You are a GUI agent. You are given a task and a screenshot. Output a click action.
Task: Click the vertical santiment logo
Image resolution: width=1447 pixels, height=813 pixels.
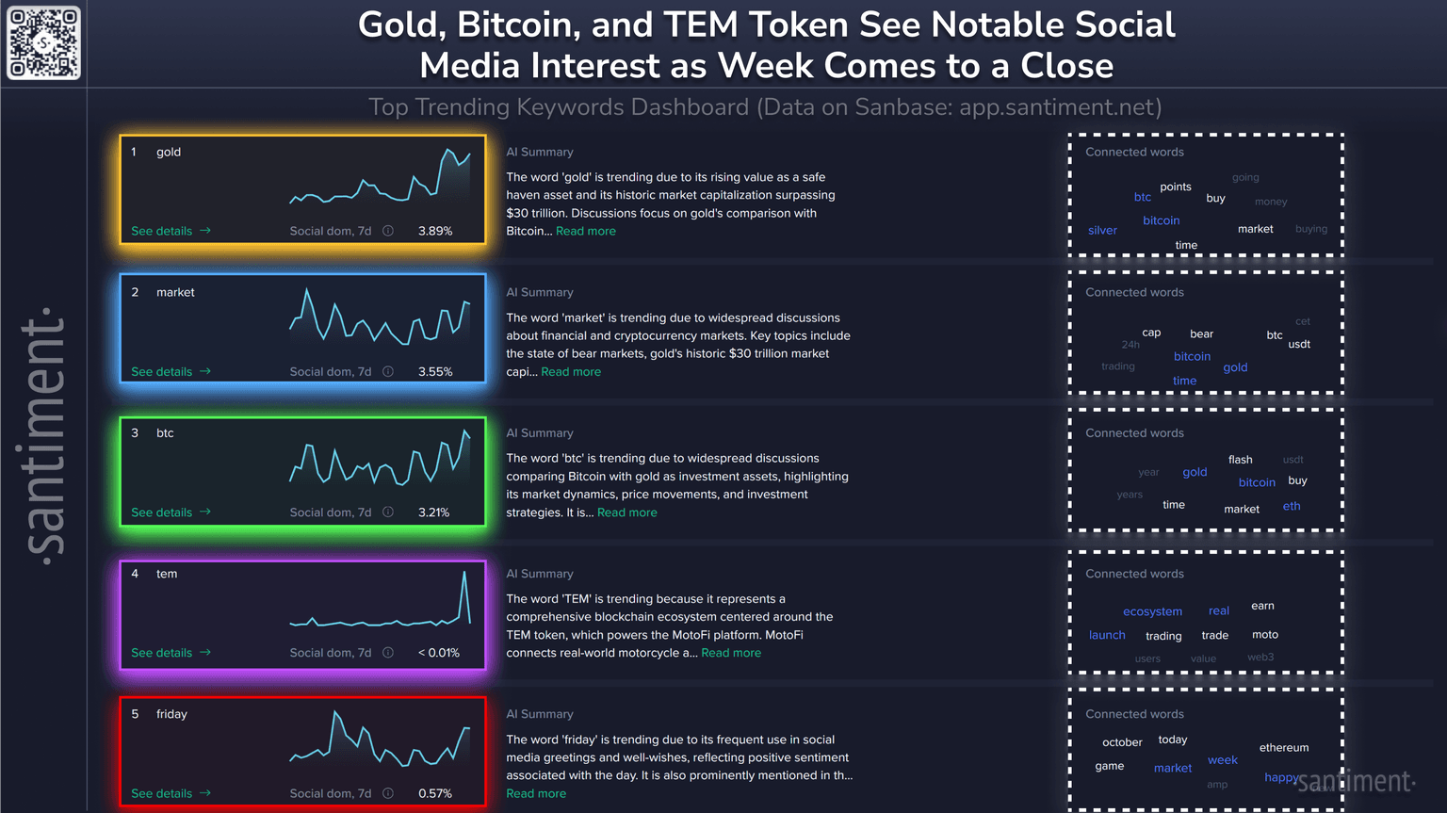click(x=44, y=435)
